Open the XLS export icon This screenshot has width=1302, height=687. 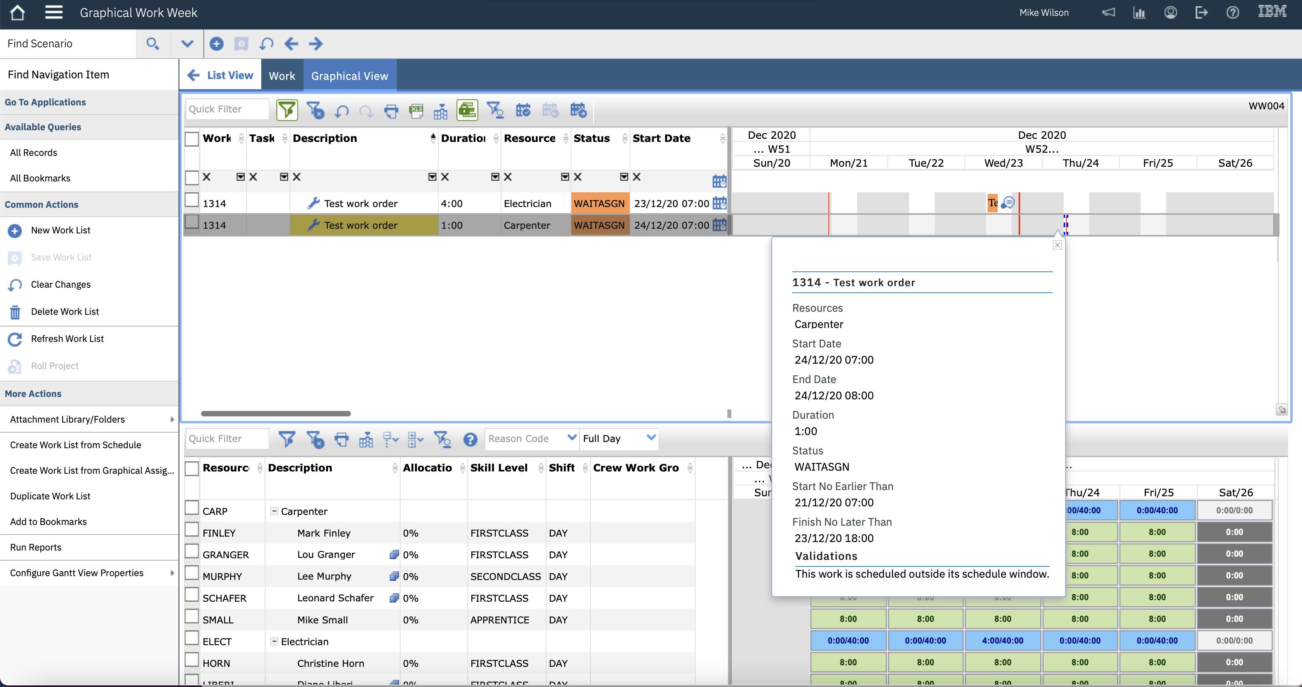pos(416,110)
